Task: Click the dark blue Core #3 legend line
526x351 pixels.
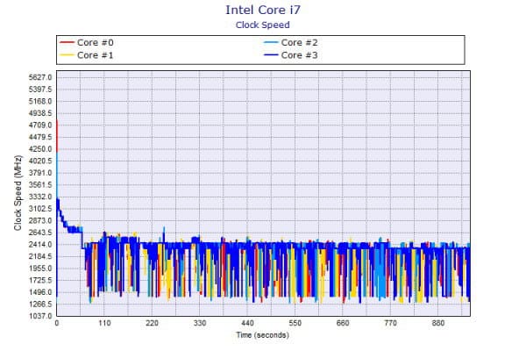Action: click(x=271, y=54)
